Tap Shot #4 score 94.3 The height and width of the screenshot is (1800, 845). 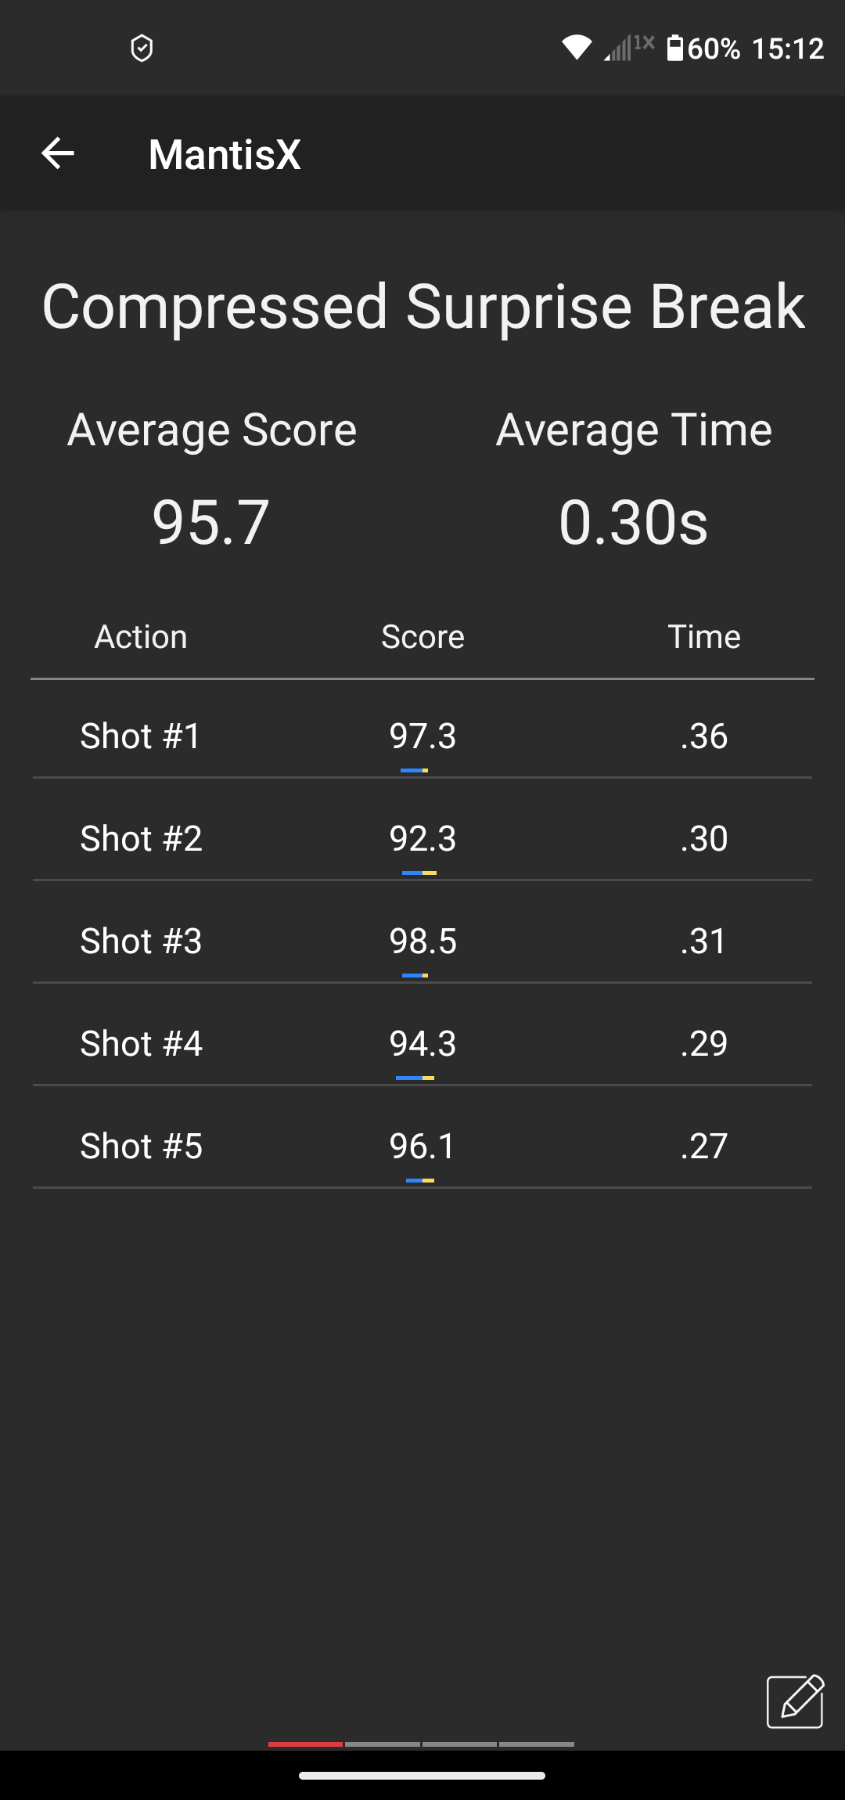[x=422, y=1043]
